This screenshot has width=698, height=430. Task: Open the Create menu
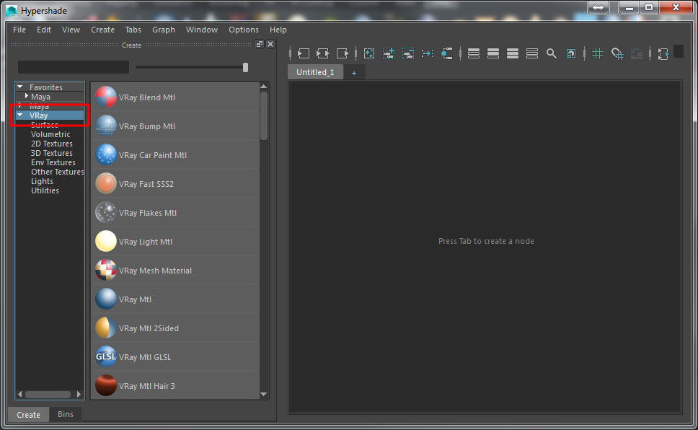click(102, 30)
